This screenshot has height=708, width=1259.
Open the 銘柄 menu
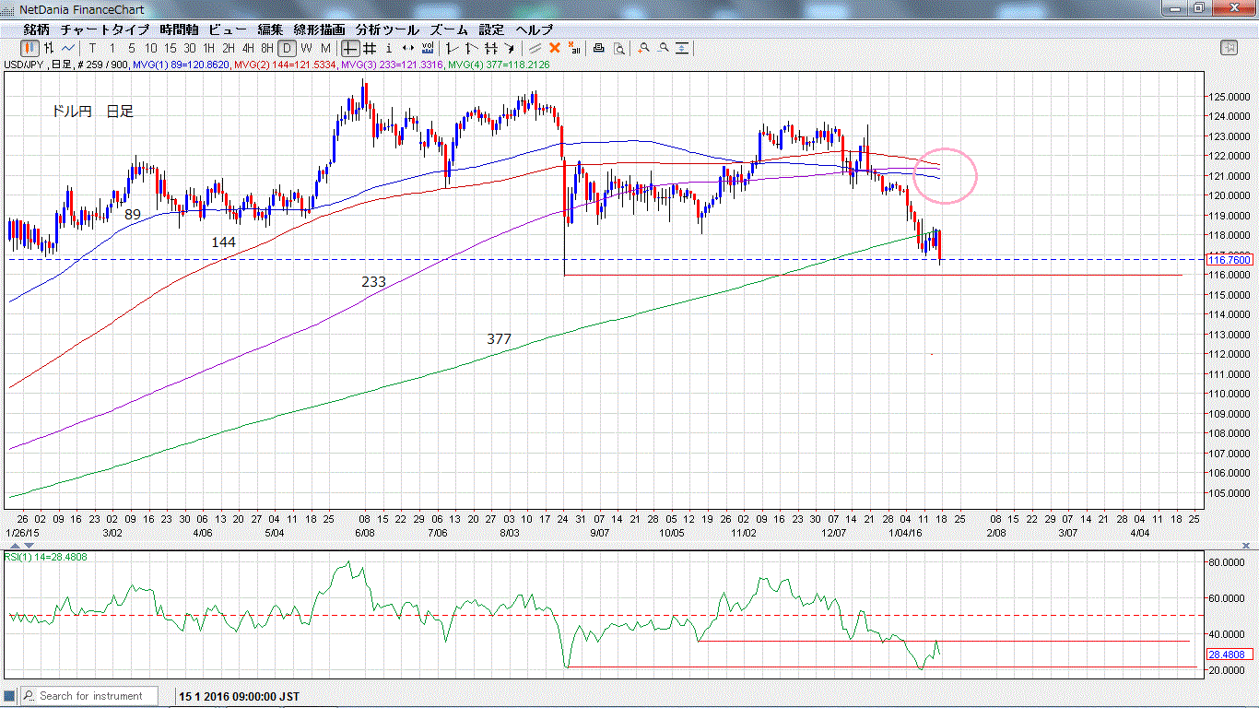36,29
